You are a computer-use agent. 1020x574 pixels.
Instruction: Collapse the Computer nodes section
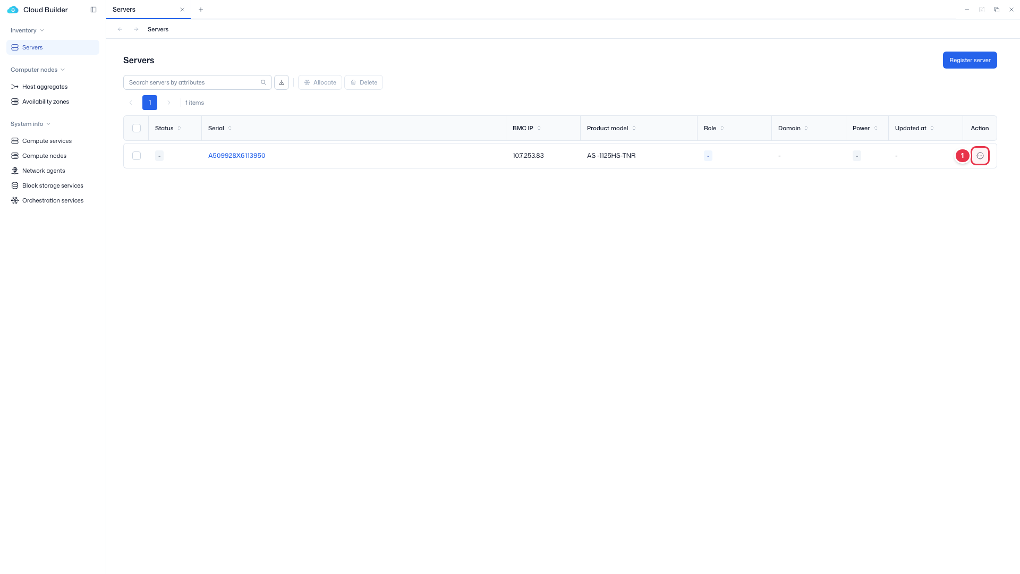37,70
